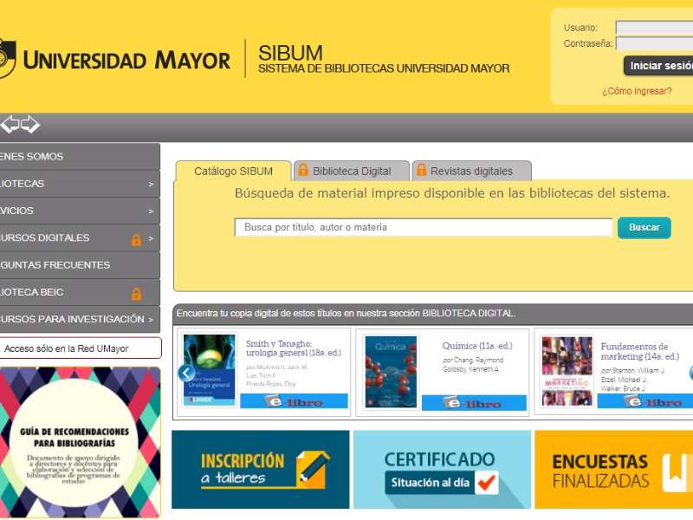Viewport: 693px width, 520px height.
Task: Click the red checkmark on Certificado banner
Action: coord(487,483)
